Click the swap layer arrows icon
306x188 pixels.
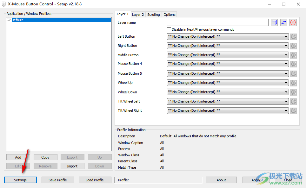[283, 22]
